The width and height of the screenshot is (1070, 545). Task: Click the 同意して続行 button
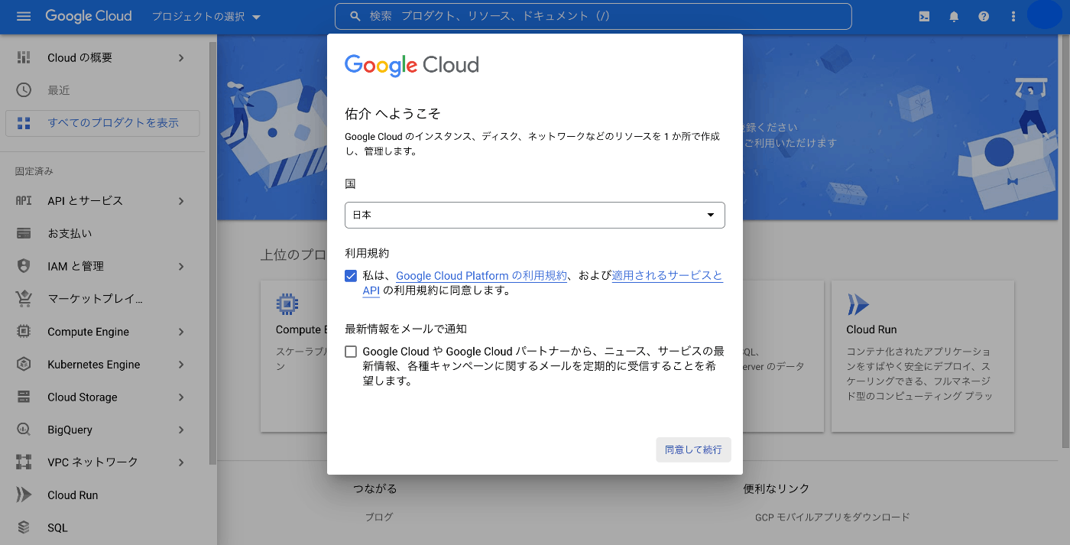[x=693, y=449]
